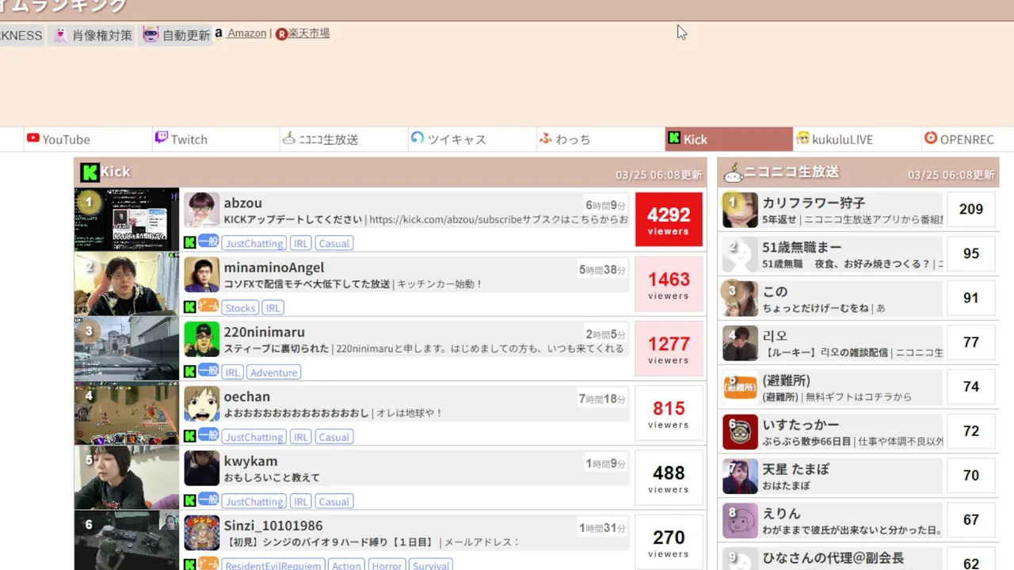Click the Kick icon in kwykam's row
1014x570 pixels.
pyautogui.click(x=190, y=501)
